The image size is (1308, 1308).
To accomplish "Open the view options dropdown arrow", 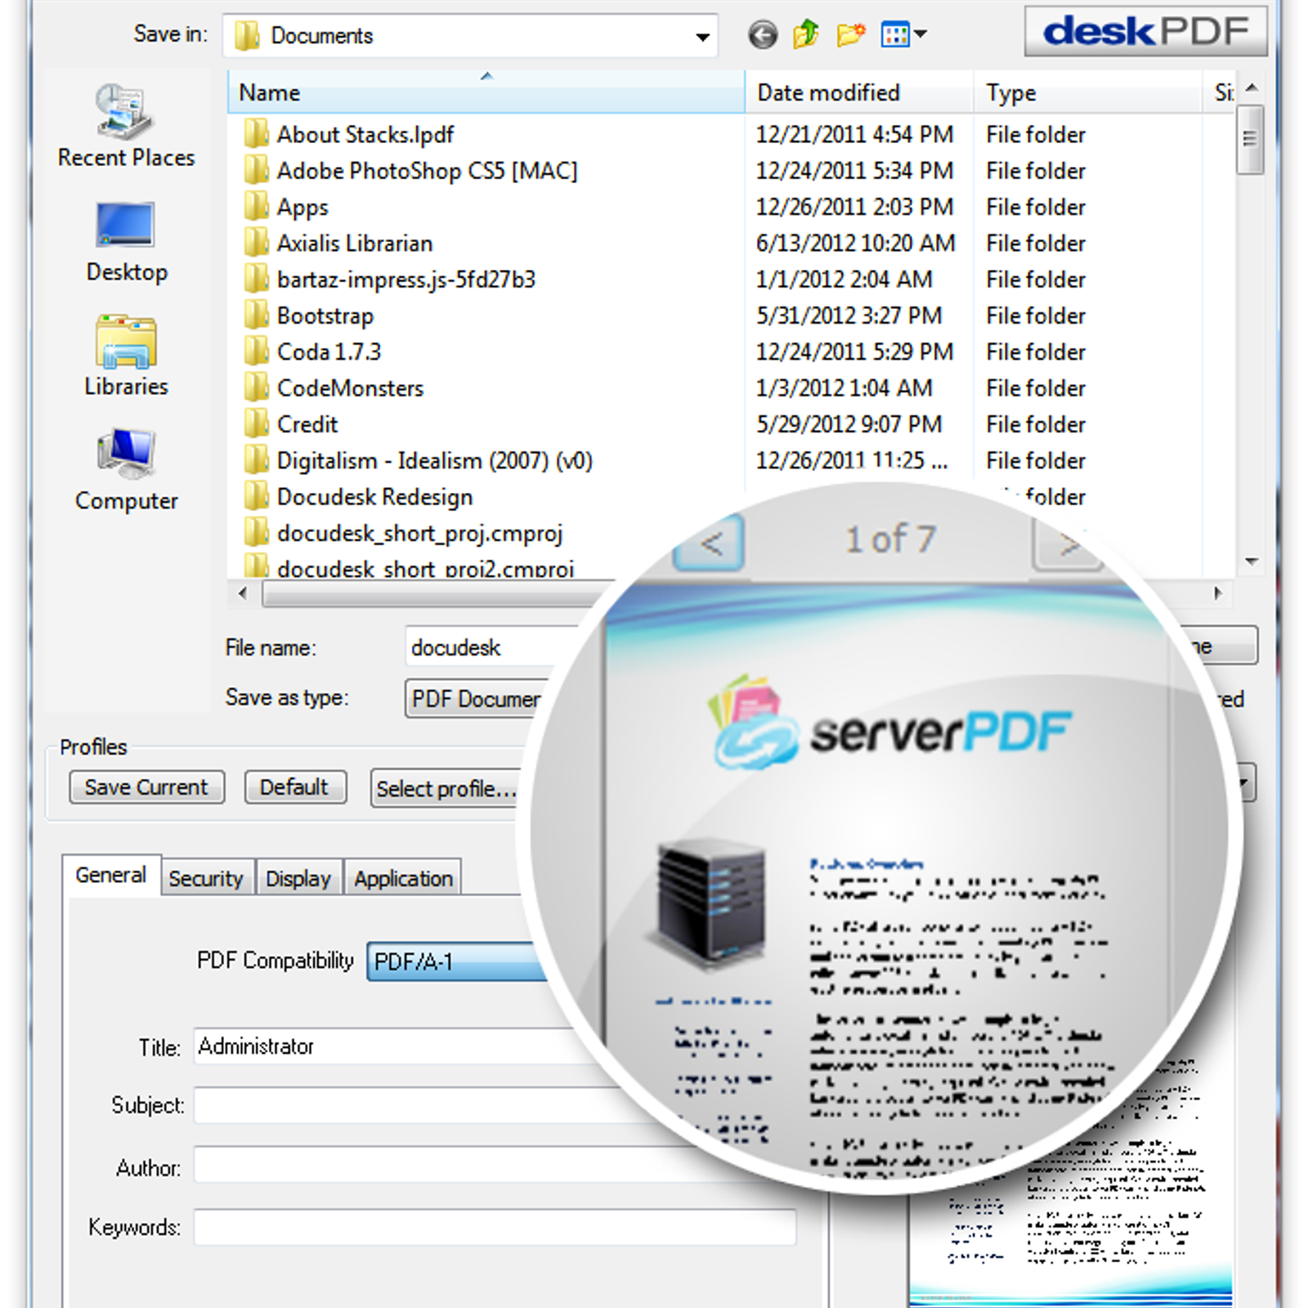I will (921, 34).
